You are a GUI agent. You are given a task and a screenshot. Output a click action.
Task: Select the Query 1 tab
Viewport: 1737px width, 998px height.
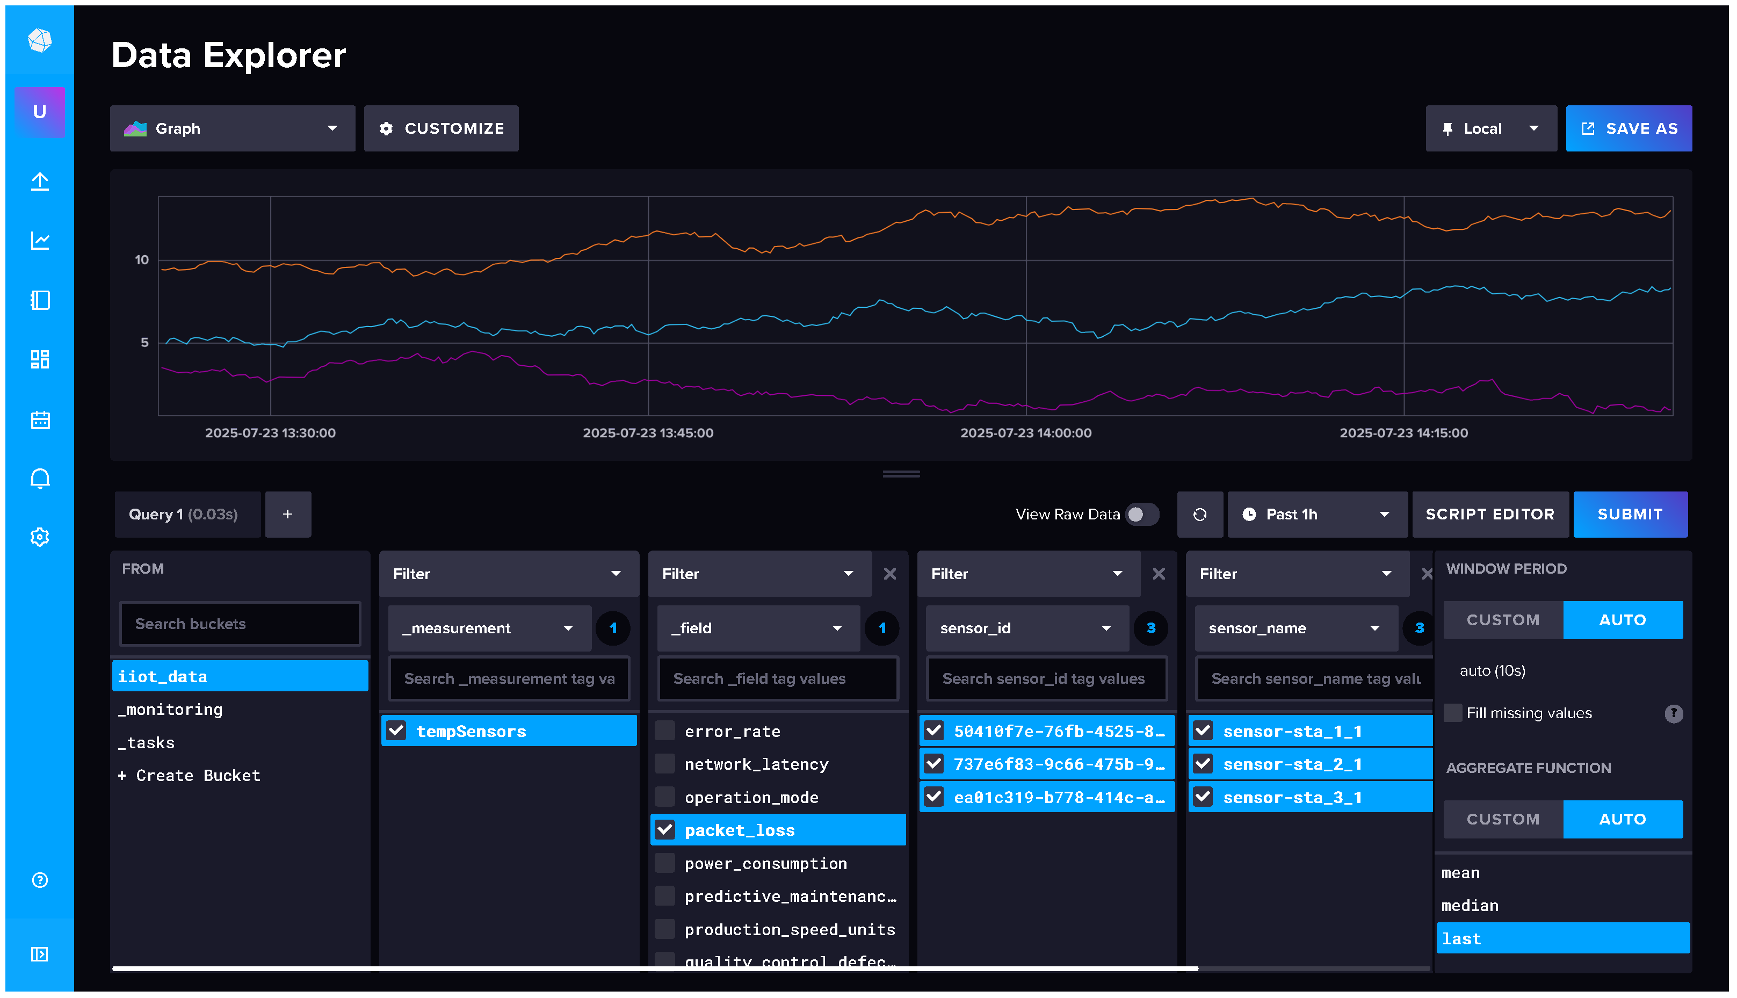pyautogui.click(x=184, y=514)
